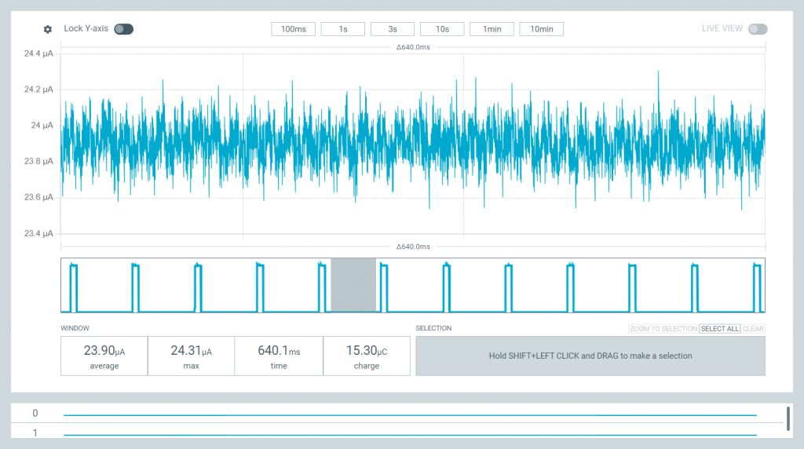The image size is (804, 449).
Task: Set time window to 10min
Action: pos(542,29)
